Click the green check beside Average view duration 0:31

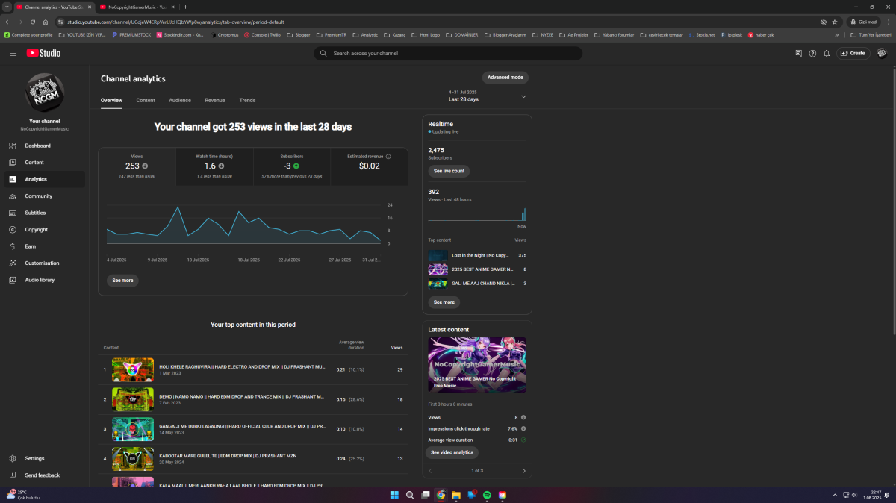(x=523, y=440)
